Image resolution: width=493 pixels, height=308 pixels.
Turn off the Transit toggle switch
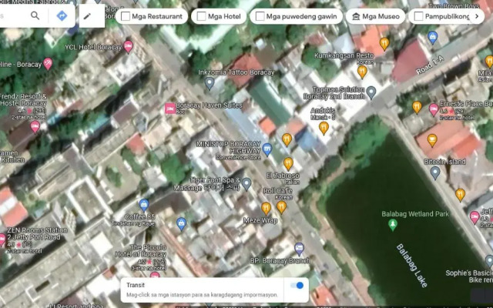pyautogui.click(x=297, y=286)
